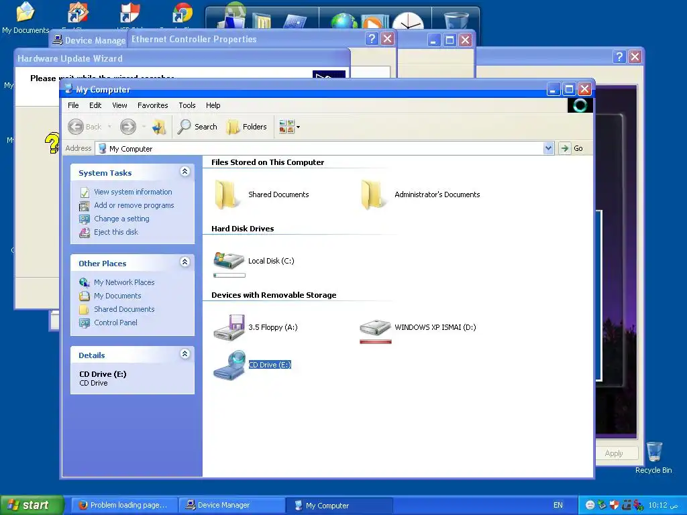Select Administrator's Documents folder icon
The height and width of the screenshot is (515, 687).
tap(373, 194)
